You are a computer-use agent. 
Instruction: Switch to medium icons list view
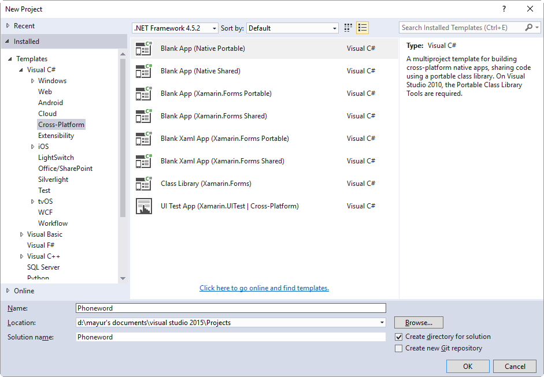tap(362, 28)
